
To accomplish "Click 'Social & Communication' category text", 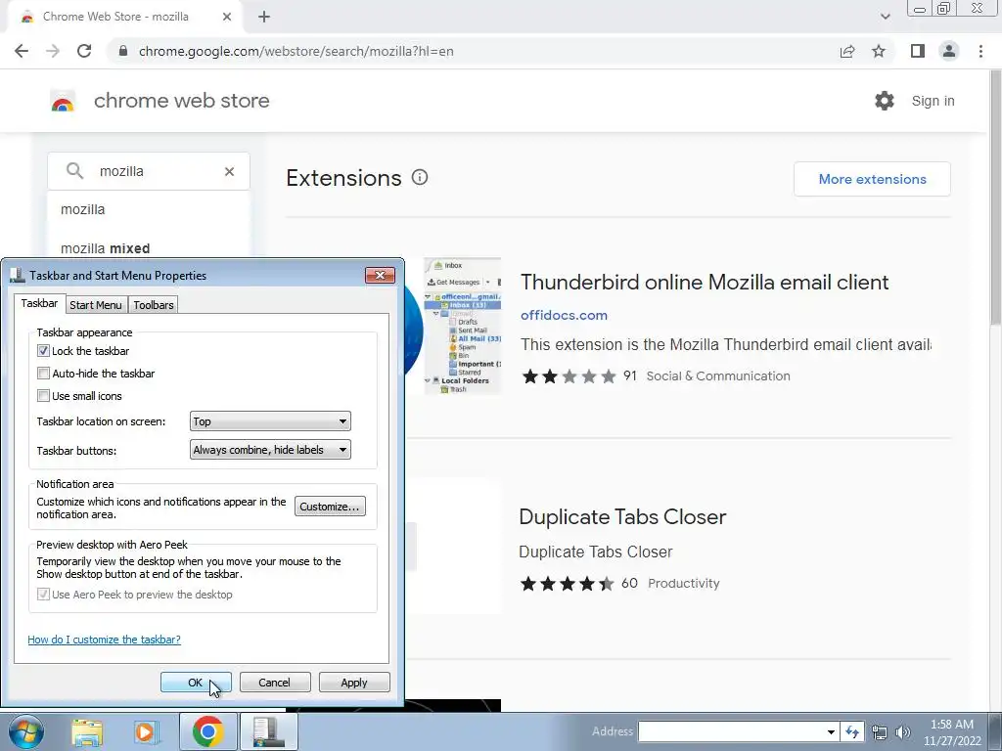I will click(718, 376).
